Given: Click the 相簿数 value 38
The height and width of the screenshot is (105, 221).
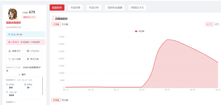Looking at the screenshot, I should [28, 87].
